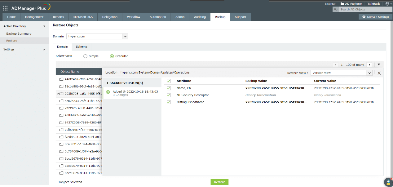Uncheck the NT Security Descriptor checkbox

169,95
